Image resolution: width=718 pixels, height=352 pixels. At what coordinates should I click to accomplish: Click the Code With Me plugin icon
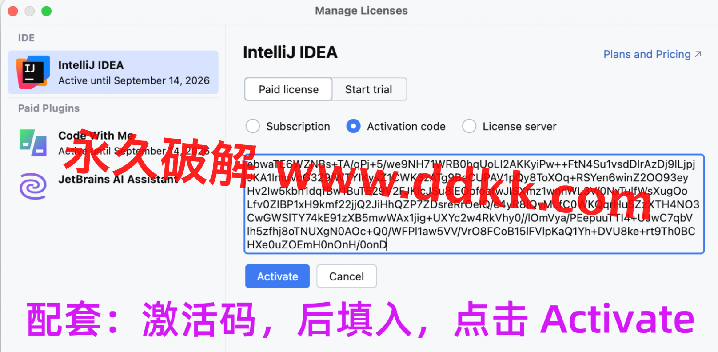point(33,143)
